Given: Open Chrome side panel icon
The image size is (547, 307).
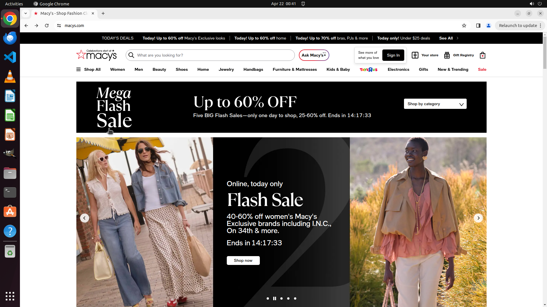Looking at the screenshot, I should (x=478, y=26).
